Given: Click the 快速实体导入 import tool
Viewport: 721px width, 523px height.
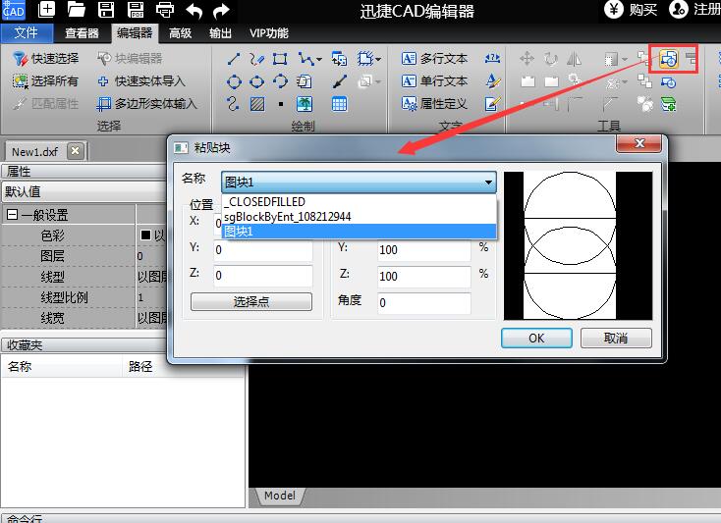Looking at the screenshot, I should [x=140, y=81].
